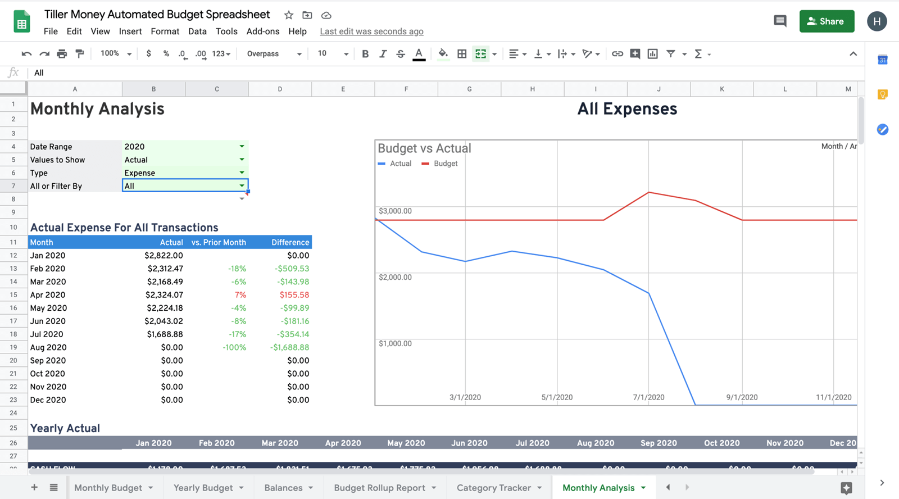
Task: Open Google Keep side panel
Action: (883, 94)
